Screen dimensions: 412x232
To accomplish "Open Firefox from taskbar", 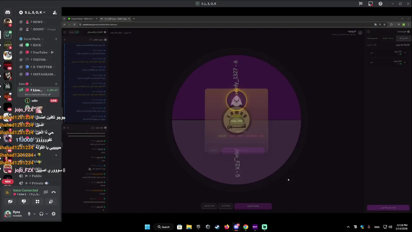I will click(x=227, y=227).
